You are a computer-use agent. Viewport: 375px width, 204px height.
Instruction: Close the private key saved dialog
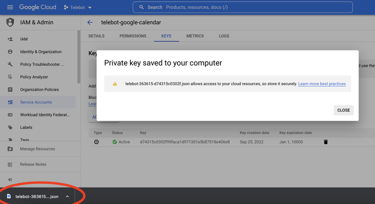343,110
